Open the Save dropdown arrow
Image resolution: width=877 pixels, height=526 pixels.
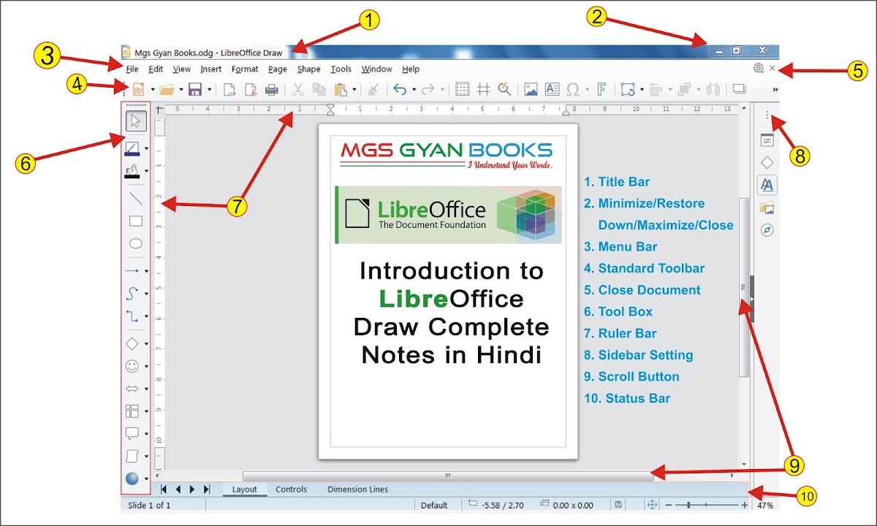[x=210, y=90]
